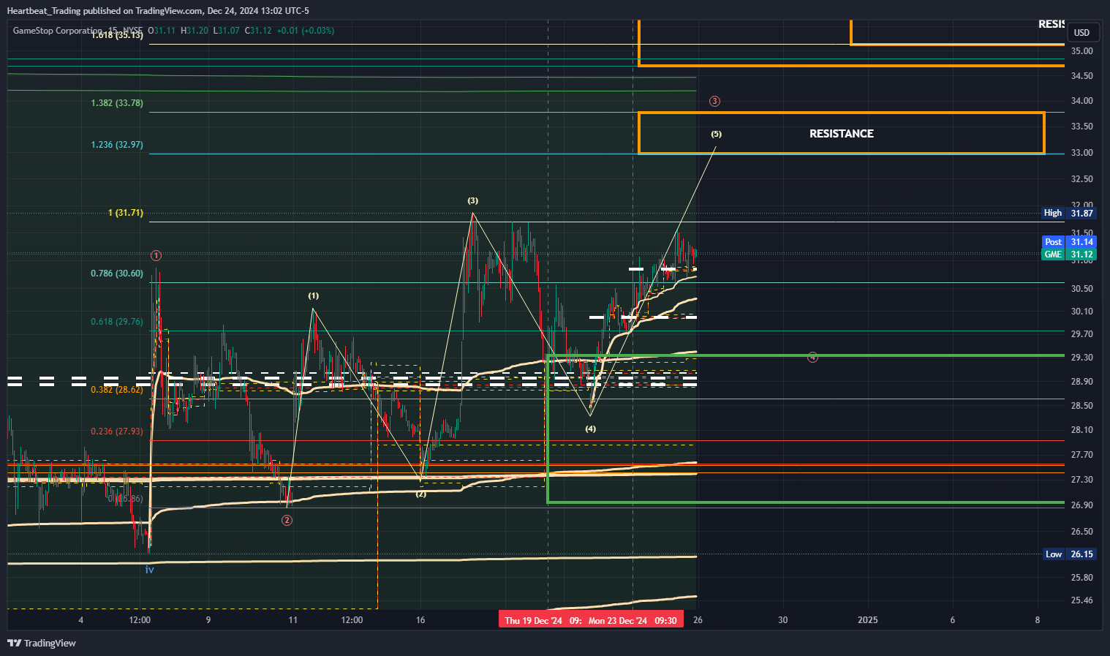This screenshot has height=656, width=1110.
Task: Click the GameStop Corporation symbol title
Action: click(x=58, y=31)
